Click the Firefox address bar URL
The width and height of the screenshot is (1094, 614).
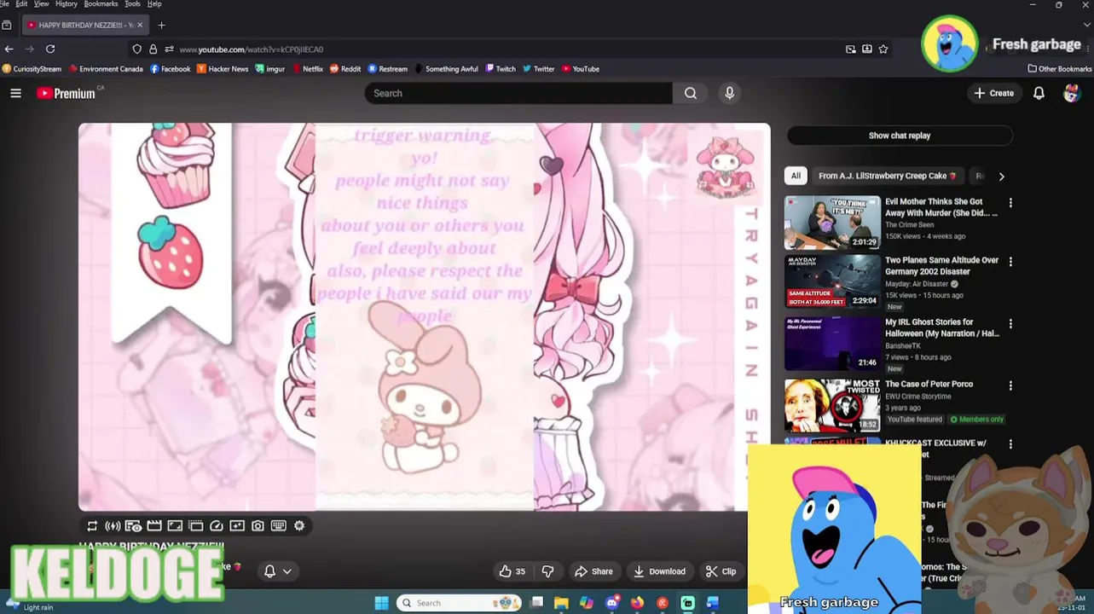pos(251,49)
